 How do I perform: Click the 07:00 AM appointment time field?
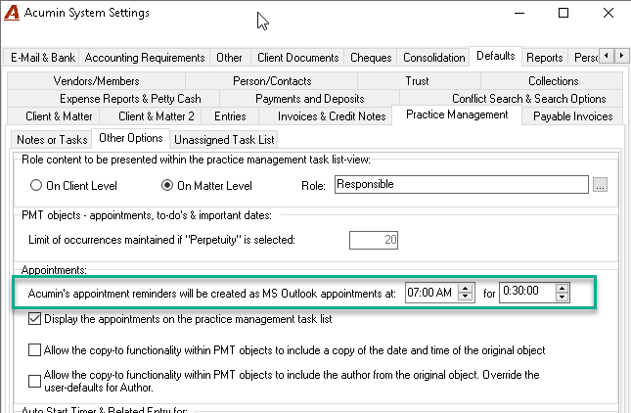point(431,293)
